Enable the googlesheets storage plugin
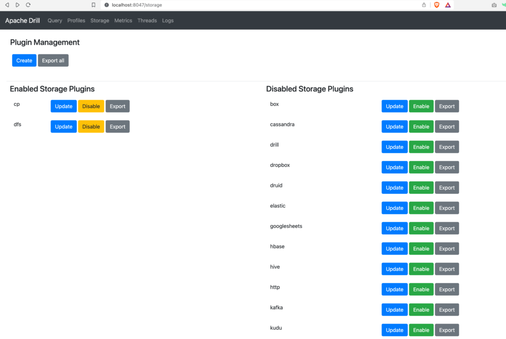Screen dimensions: 506x339 click(x=421, y=228)
